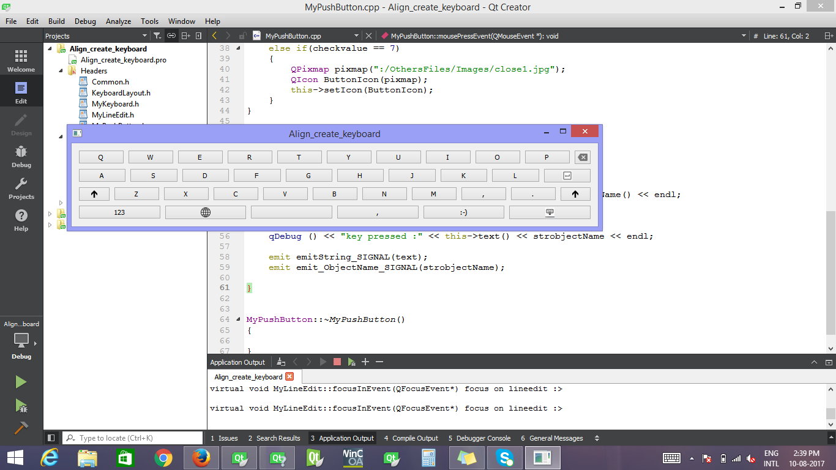Switch to Compile Output pane
This screenshot has height=470, width=836.
(x=411, y=438)
